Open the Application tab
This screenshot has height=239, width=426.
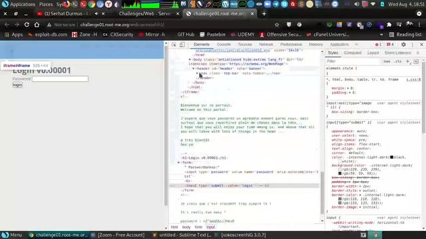339,44
